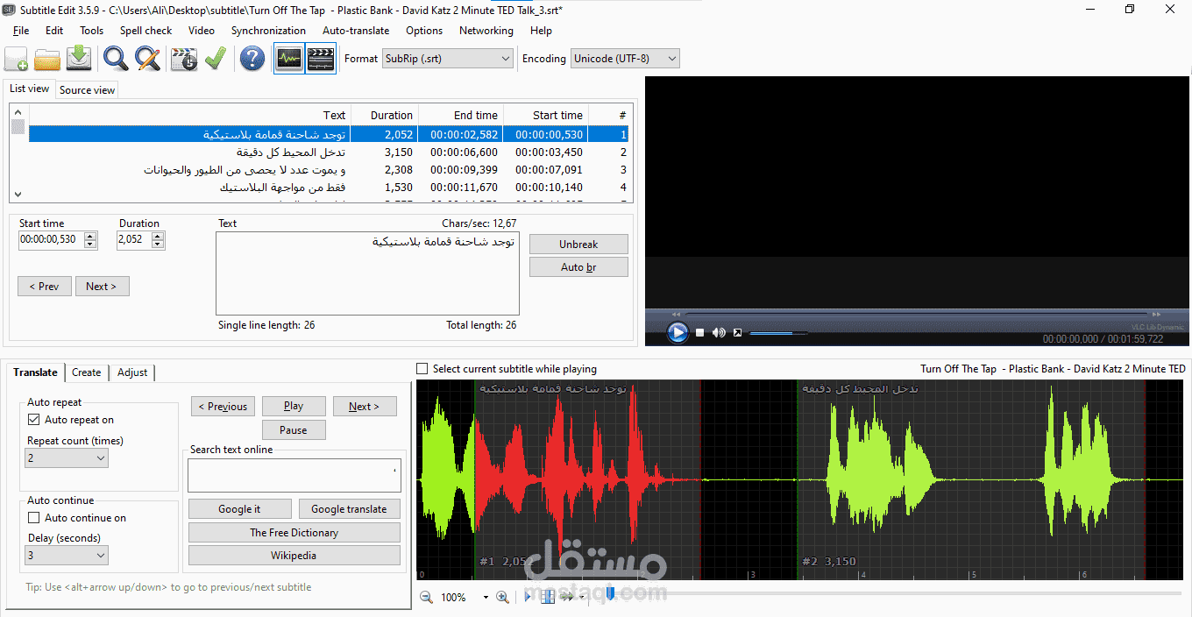Viewport: 1192px width, 617px height.
Task: Open the File menu
Action: pos(21,31)
